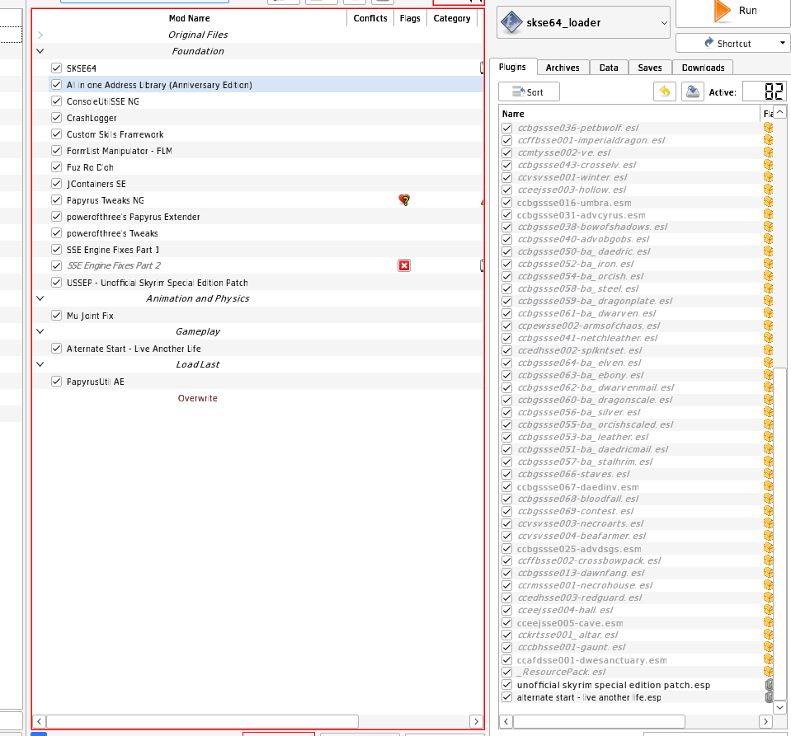Toggle the ccbgssse036-petbwolf.esl plugin checkbox
The height and width of the screenshot is (736, 791).
click(x=507, y=128)
